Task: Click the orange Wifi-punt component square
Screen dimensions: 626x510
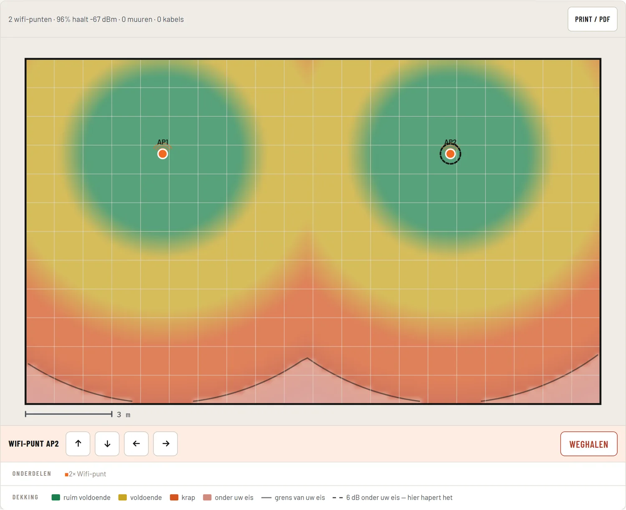Action: point(66,475)
